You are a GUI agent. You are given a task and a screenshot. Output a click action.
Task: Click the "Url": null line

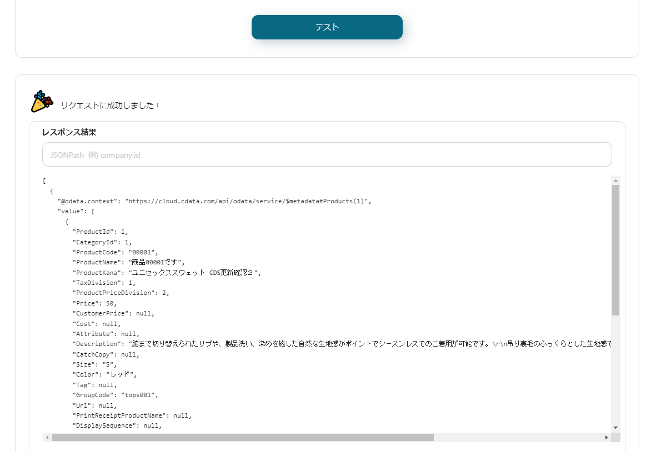click(x=94, y=405)
